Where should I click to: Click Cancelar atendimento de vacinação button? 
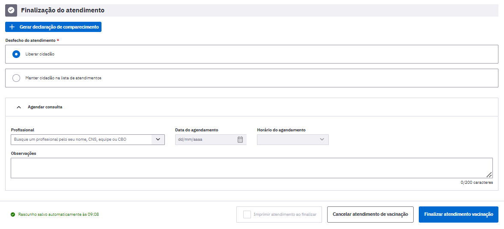click(370, 214)
